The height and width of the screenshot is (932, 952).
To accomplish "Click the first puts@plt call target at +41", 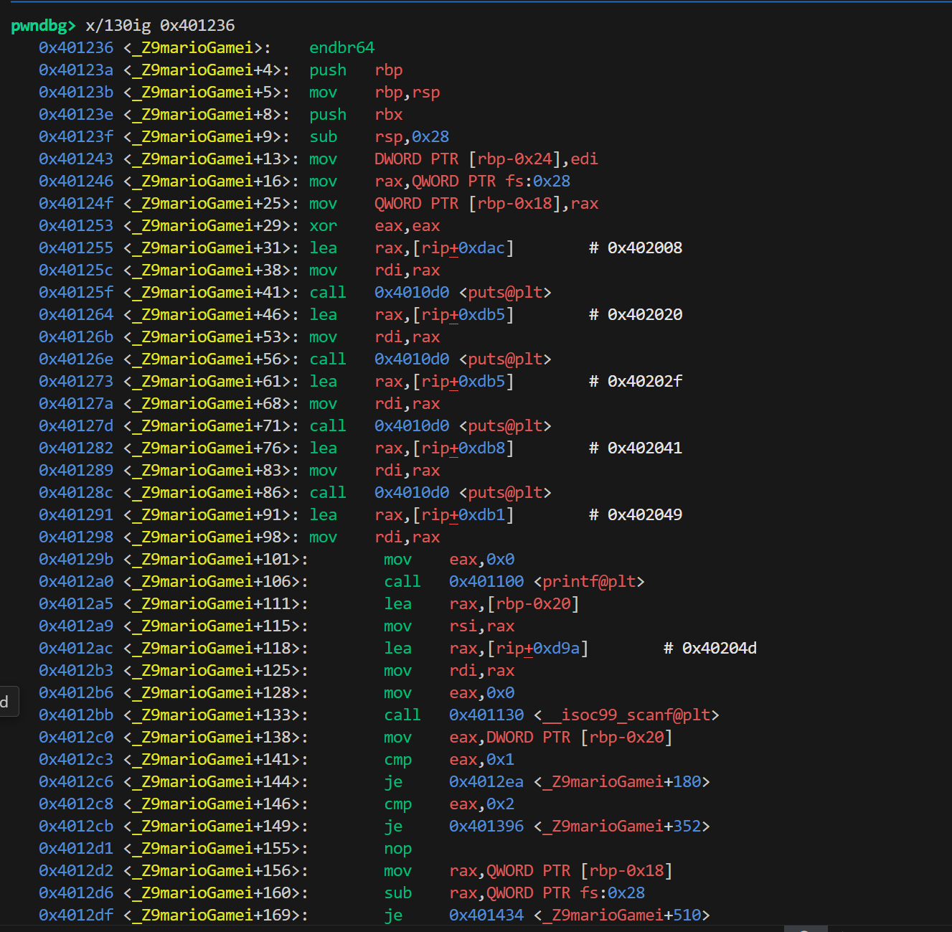I will click(463, 293).
